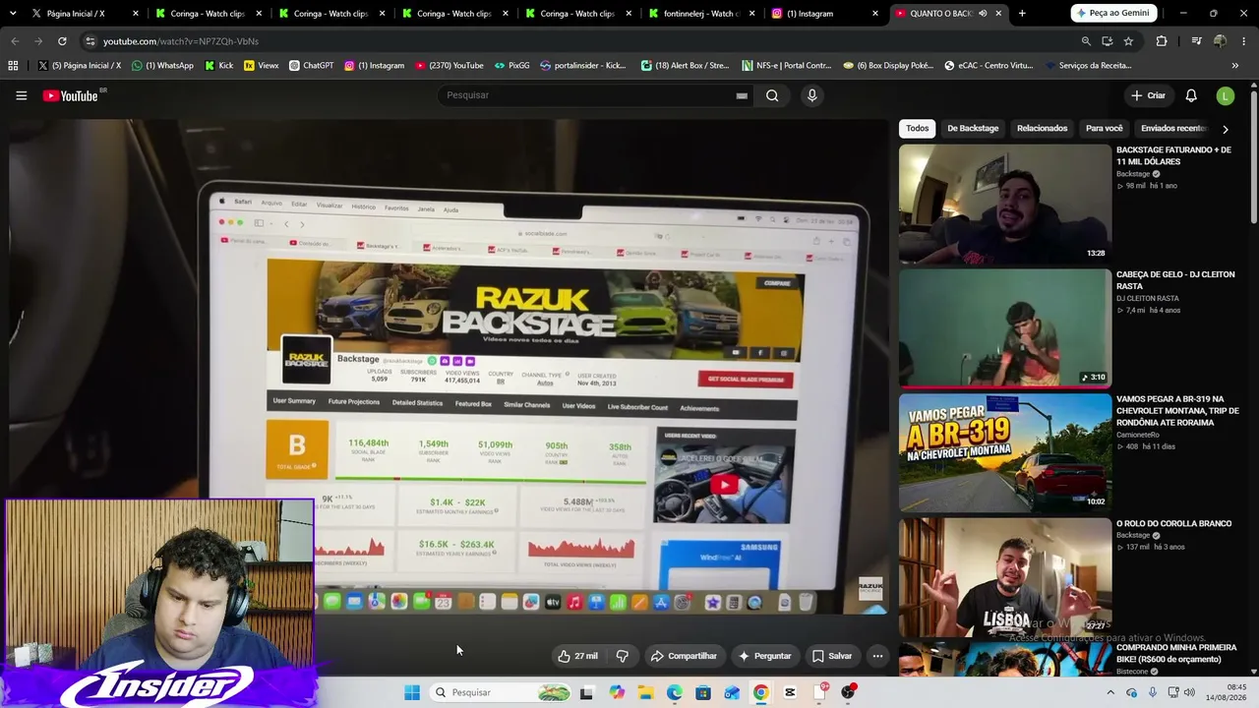Open Copilot from the taskbar
Viewport: 1259px width, 708px height.
point(617,692)
